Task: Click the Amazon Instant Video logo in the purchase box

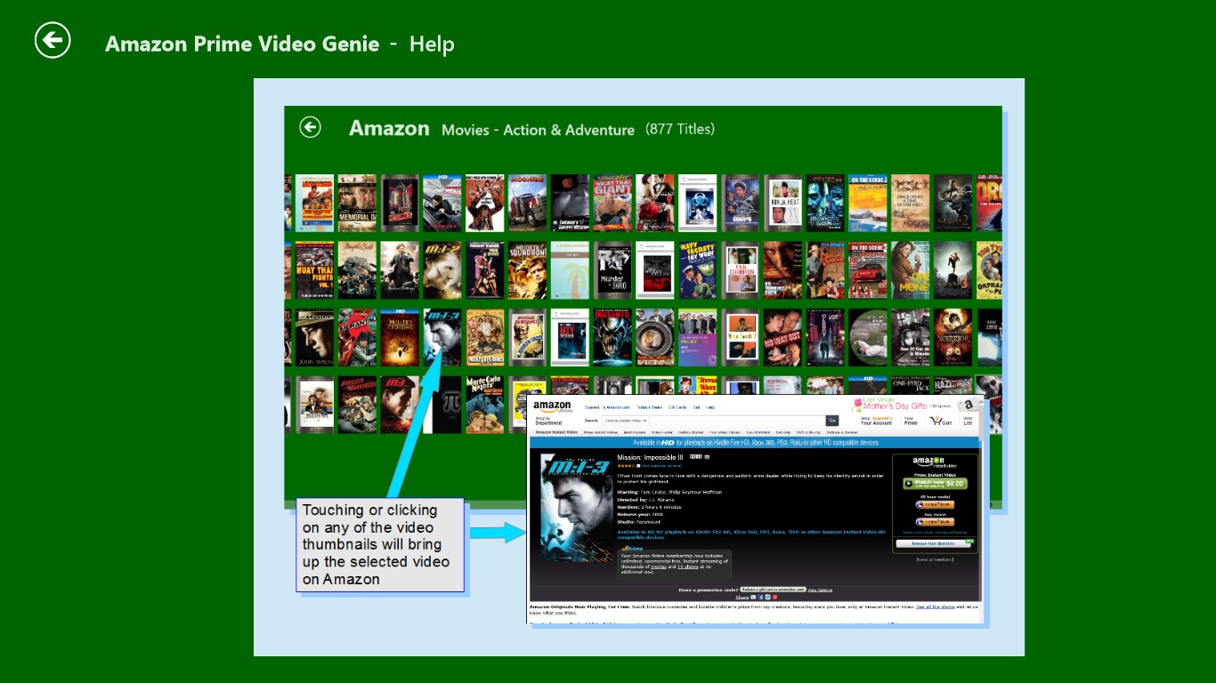Action: tap(935, 462)
